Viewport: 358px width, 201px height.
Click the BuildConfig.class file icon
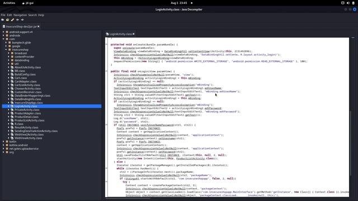click(12, 74)
